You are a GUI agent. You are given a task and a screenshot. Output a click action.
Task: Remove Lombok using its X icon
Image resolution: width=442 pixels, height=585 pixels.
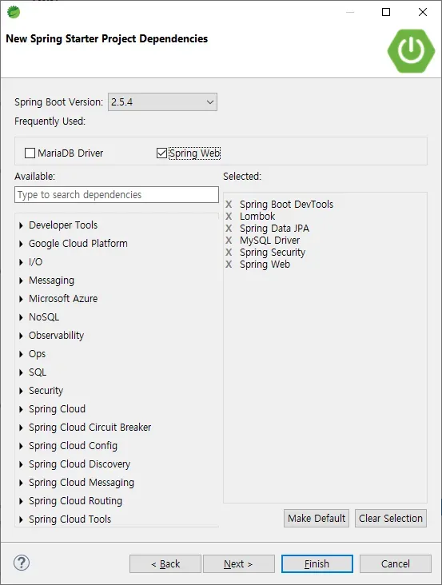click(229, 217)
